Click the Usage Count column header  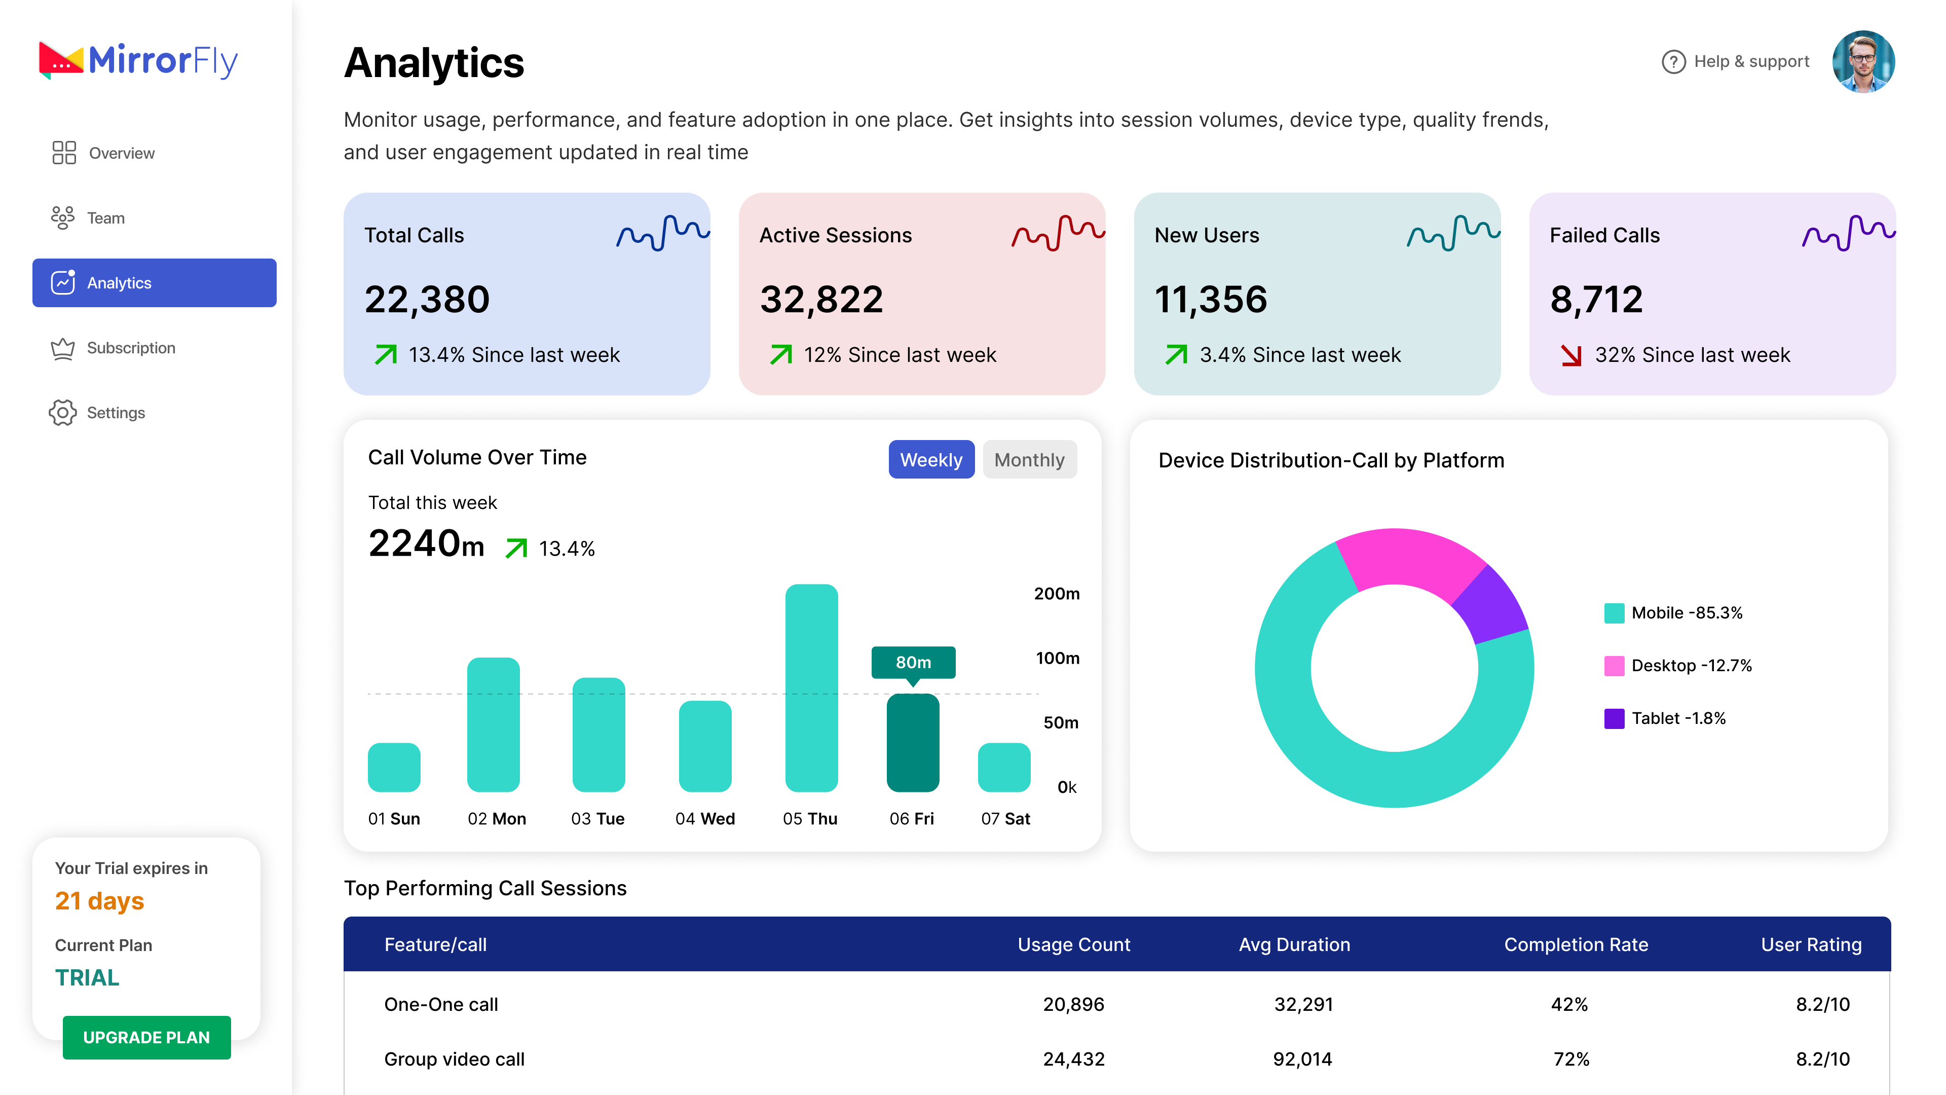point(1073,944)
